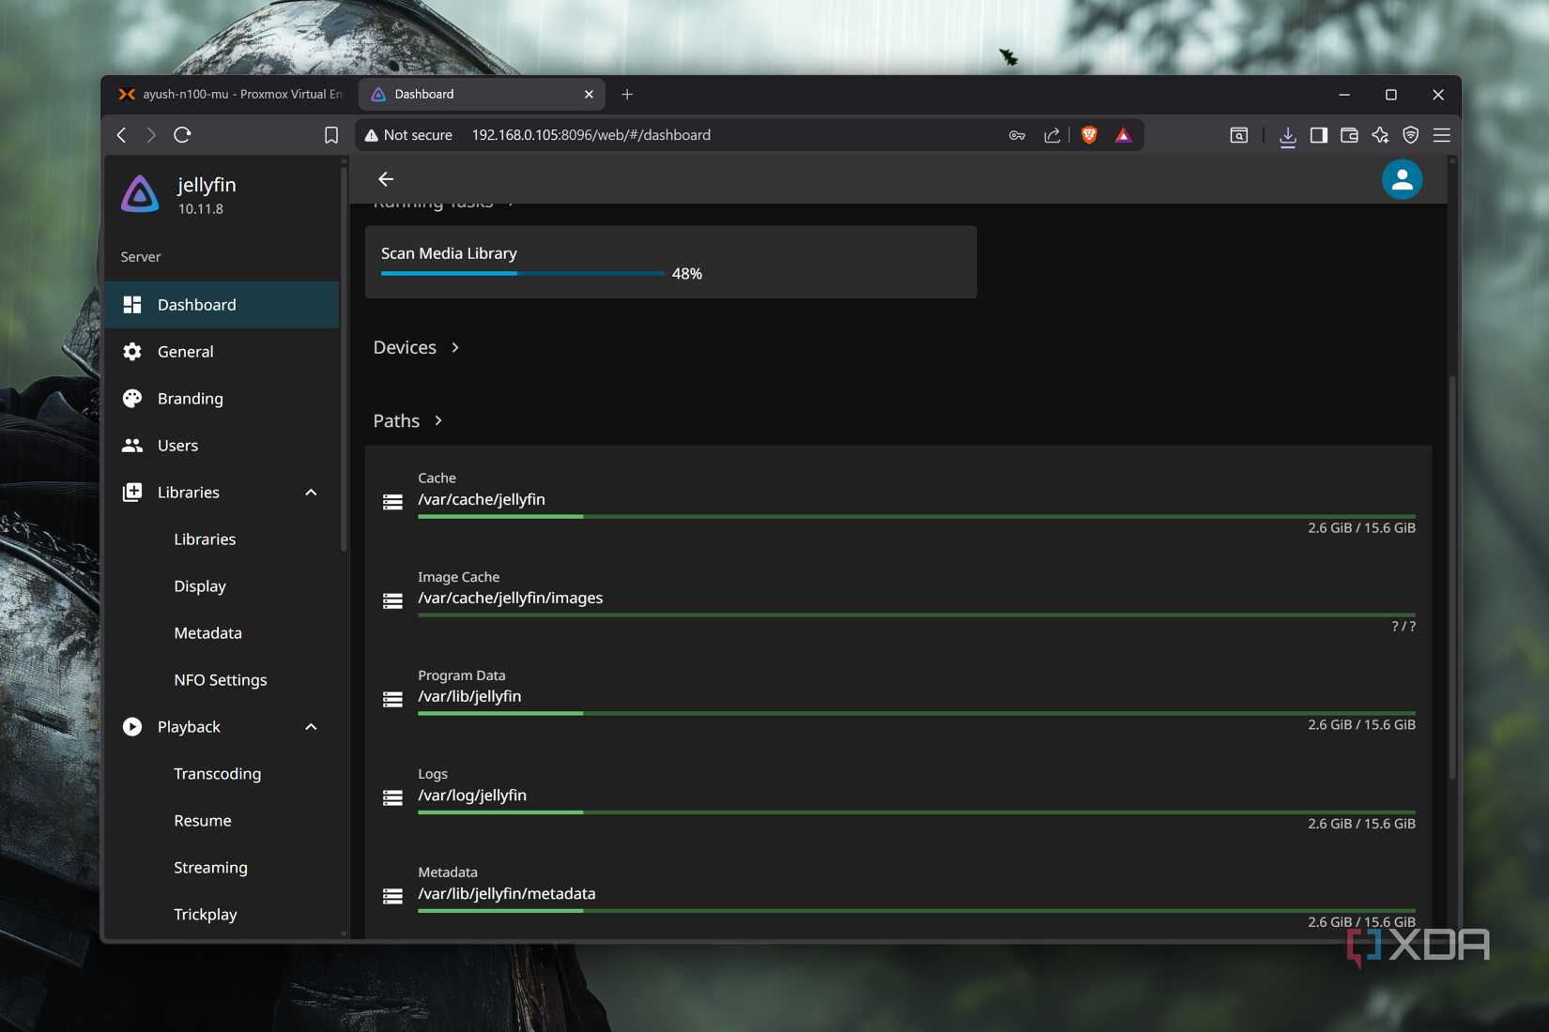Open Brave Shields lion icon

tap(1089, 135)
